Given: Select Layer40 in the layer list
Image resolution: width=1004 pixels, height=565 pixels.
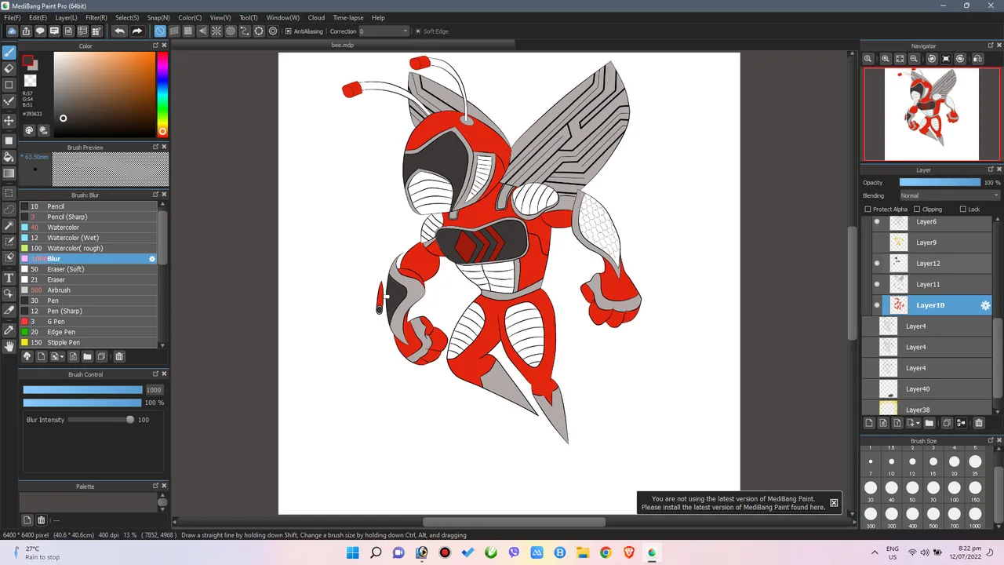Looking at the screenshot, I should (x=927, y=388).
